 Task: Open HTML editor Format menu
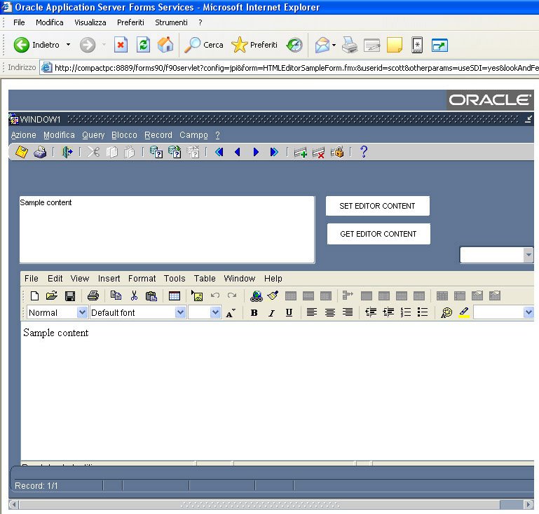click(142, 279)
